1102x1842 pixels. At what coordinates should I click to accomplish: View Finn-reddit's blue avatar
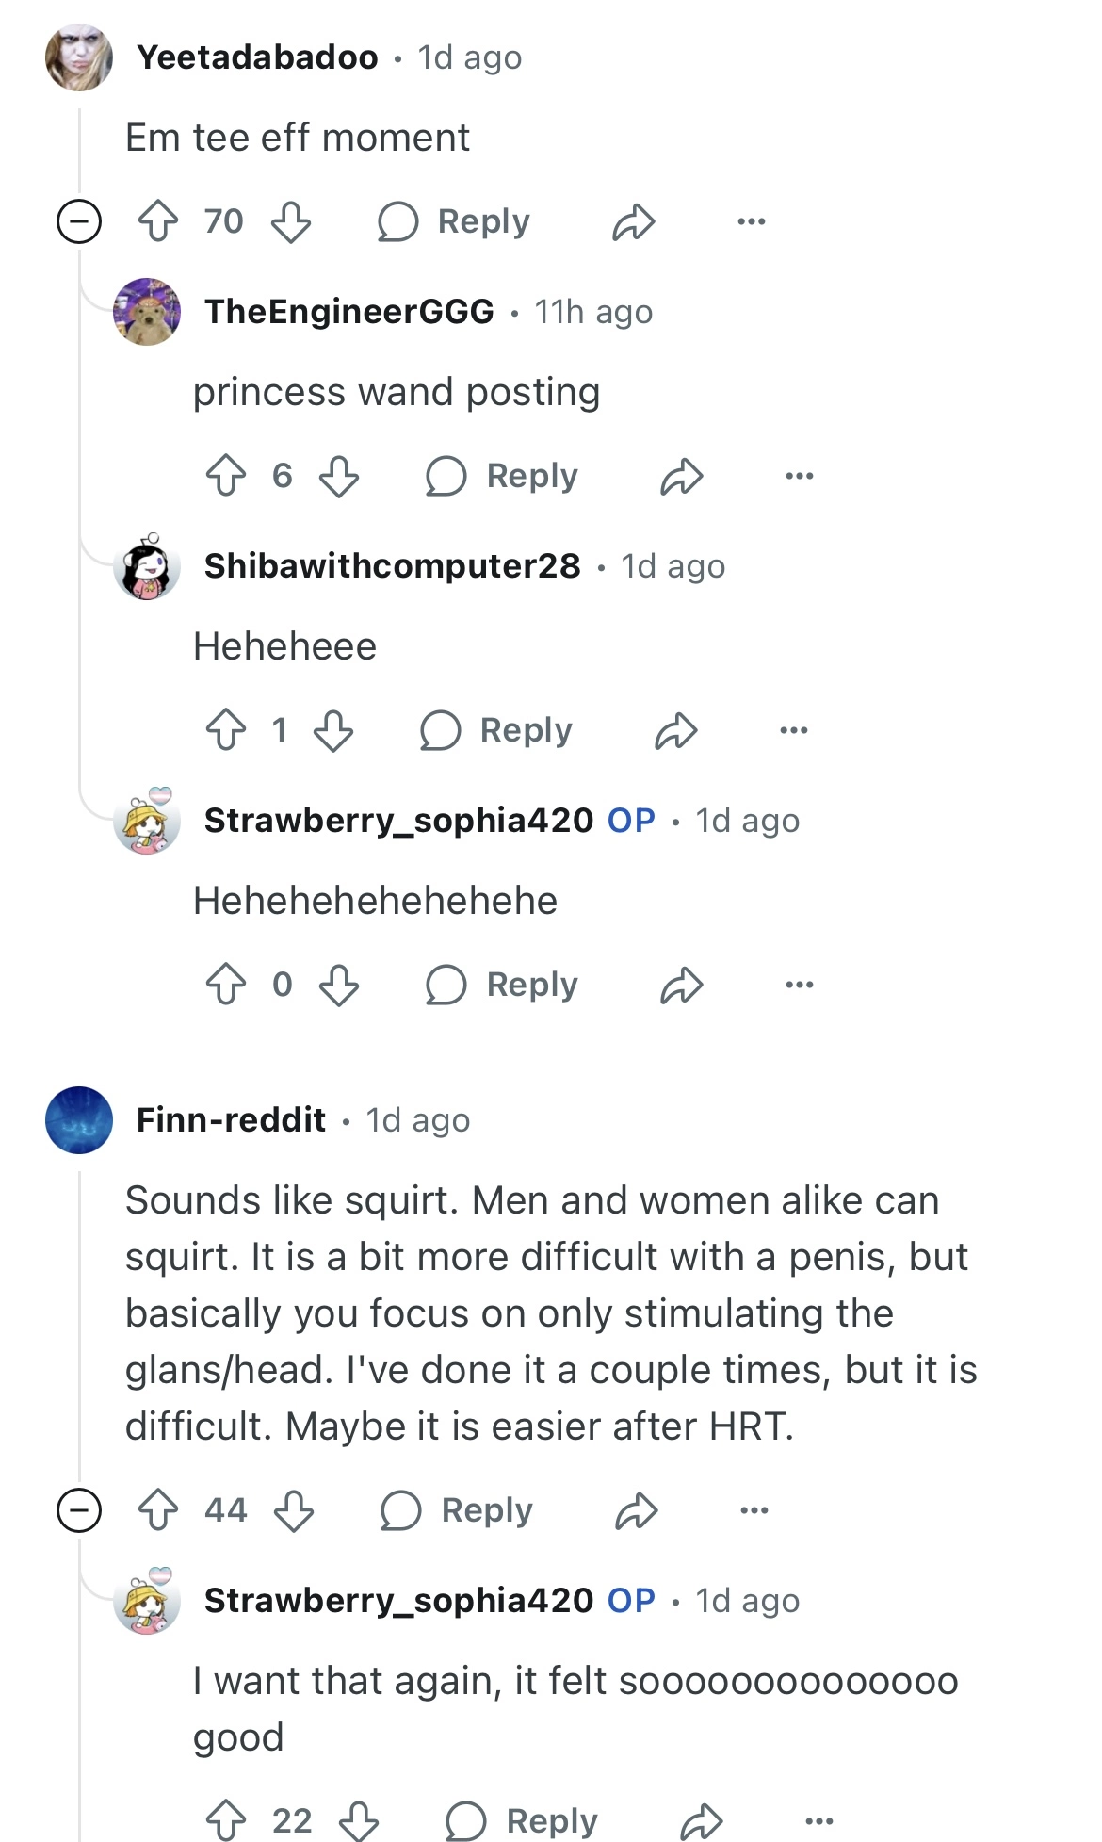click(79, 1120)
